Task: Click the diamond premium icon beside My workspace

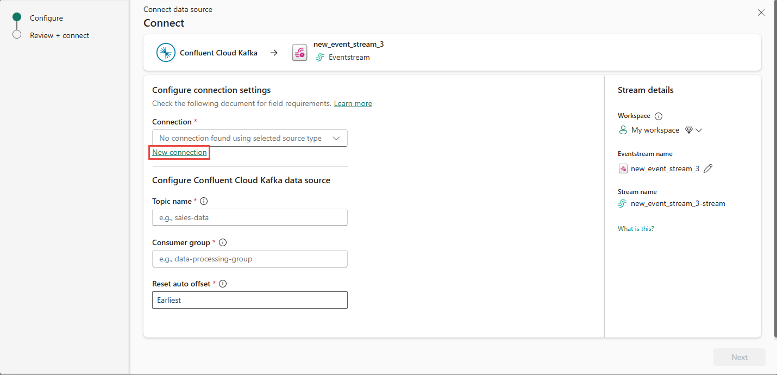Action: click(x=688, y=130)
